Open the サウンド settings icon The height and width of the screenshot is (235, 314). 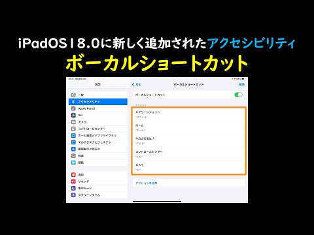click(73, 181)
